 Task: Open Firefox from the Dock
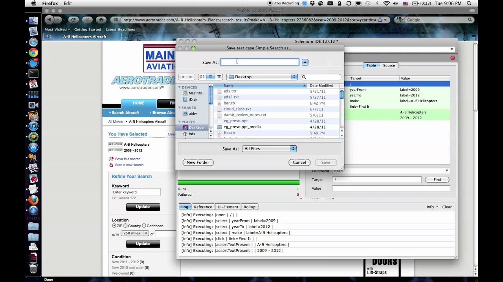click(x=33, y=200)
